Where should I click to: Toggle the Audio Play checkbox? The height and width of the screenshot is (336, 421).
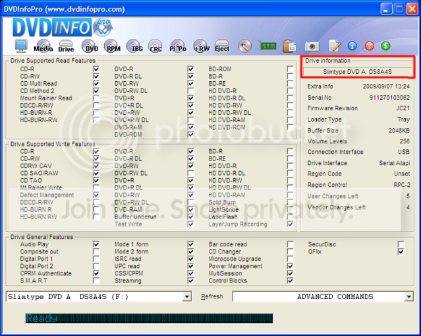pos(96,244)
